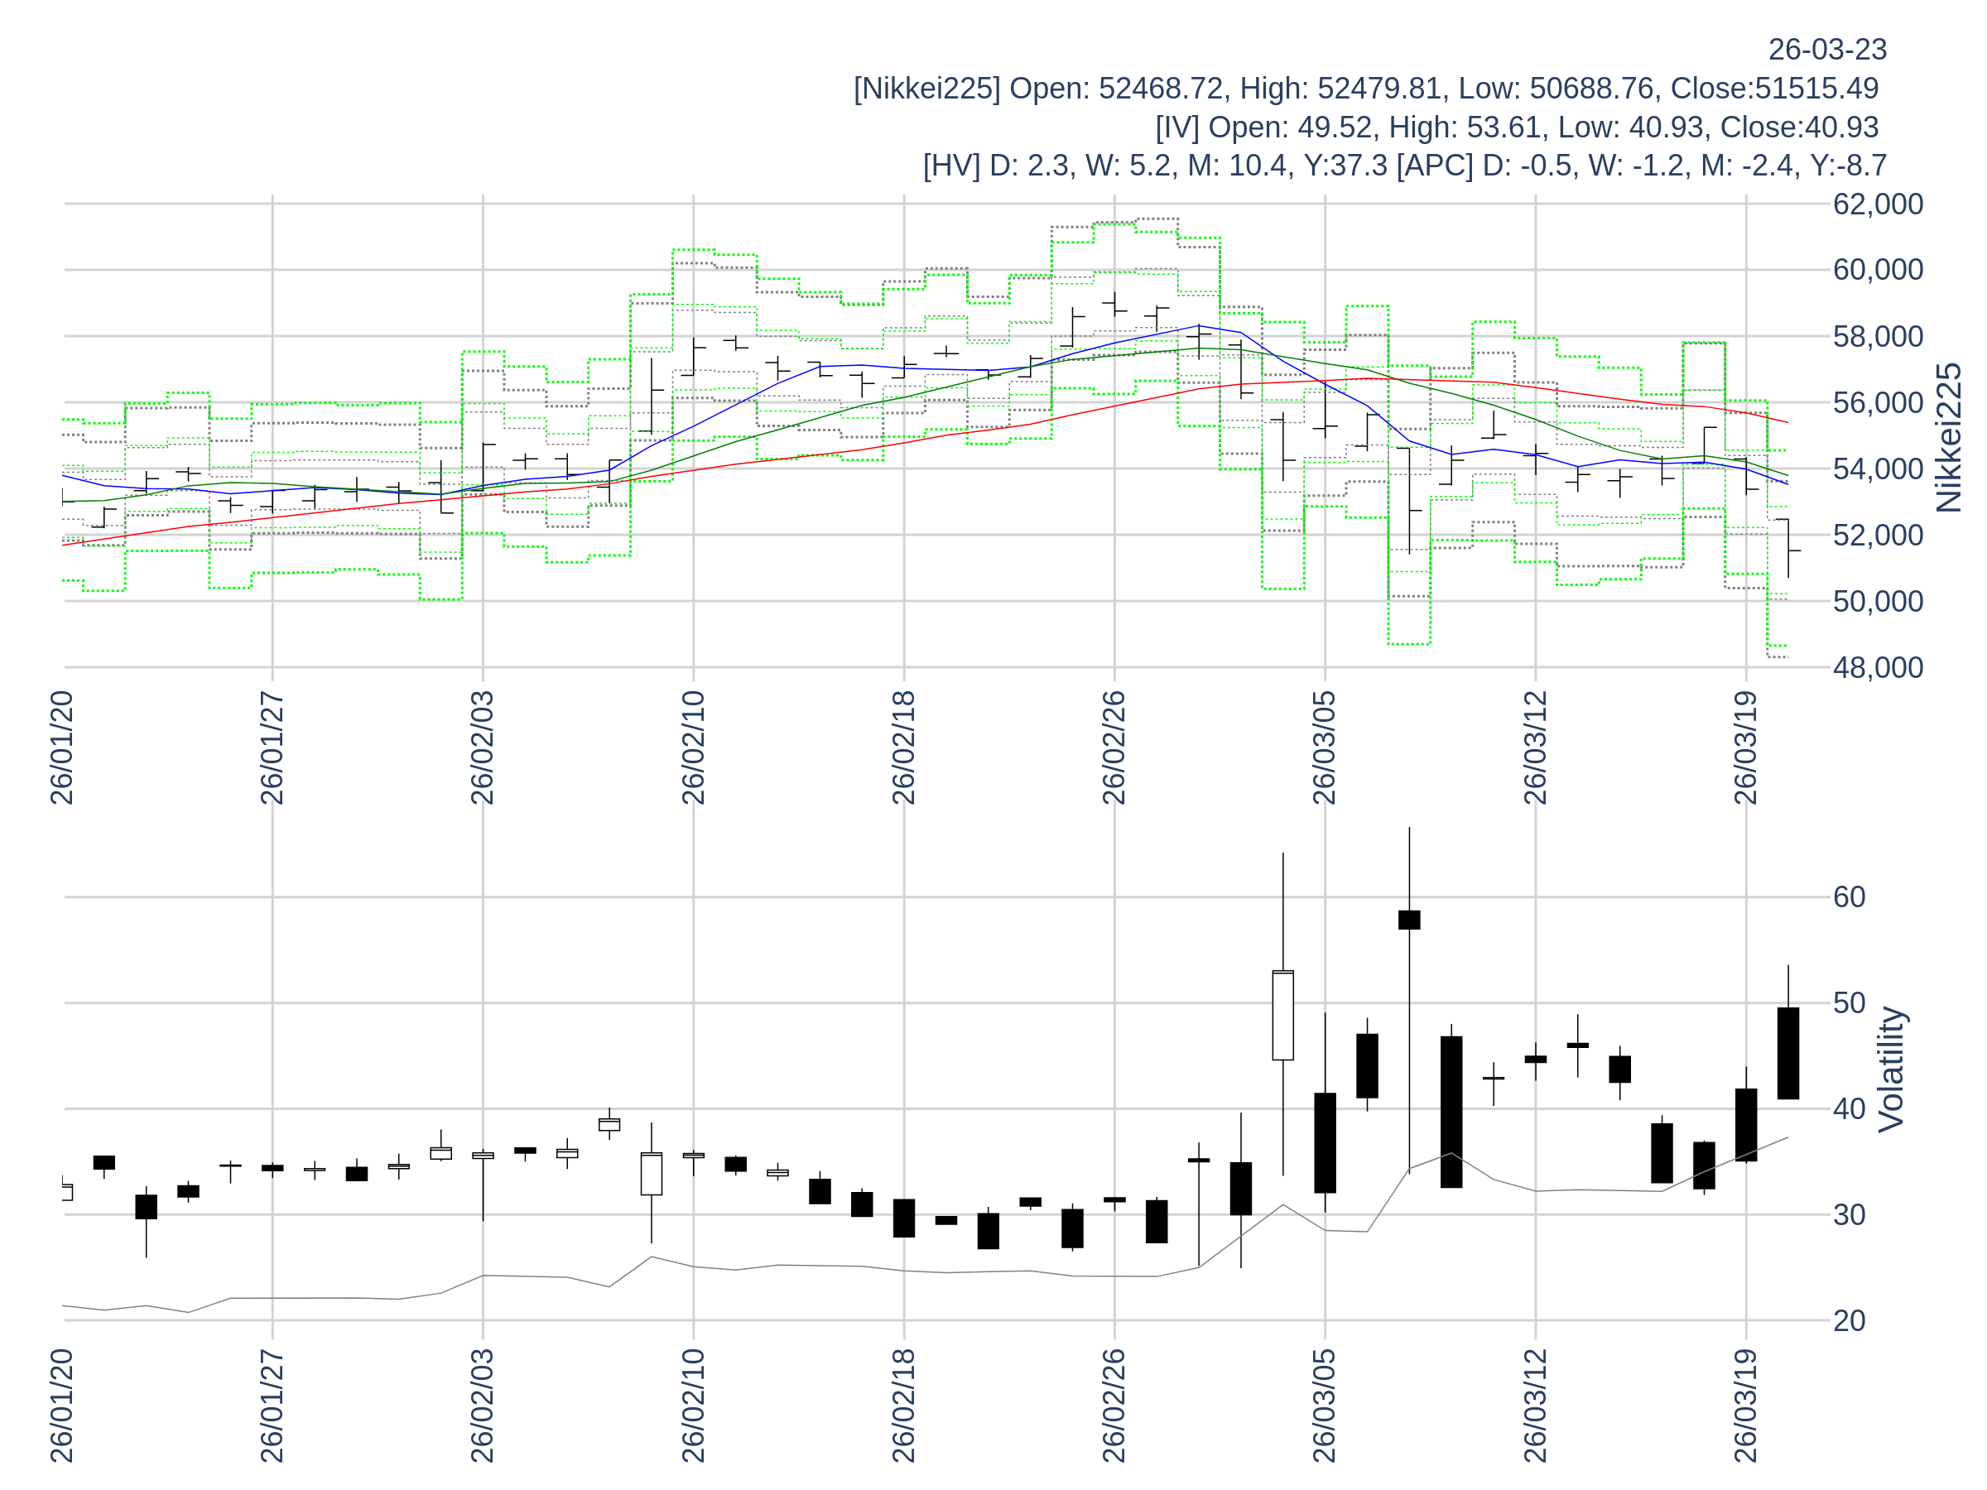Click the last black volatility candle on right

tap(1787, 1054)
